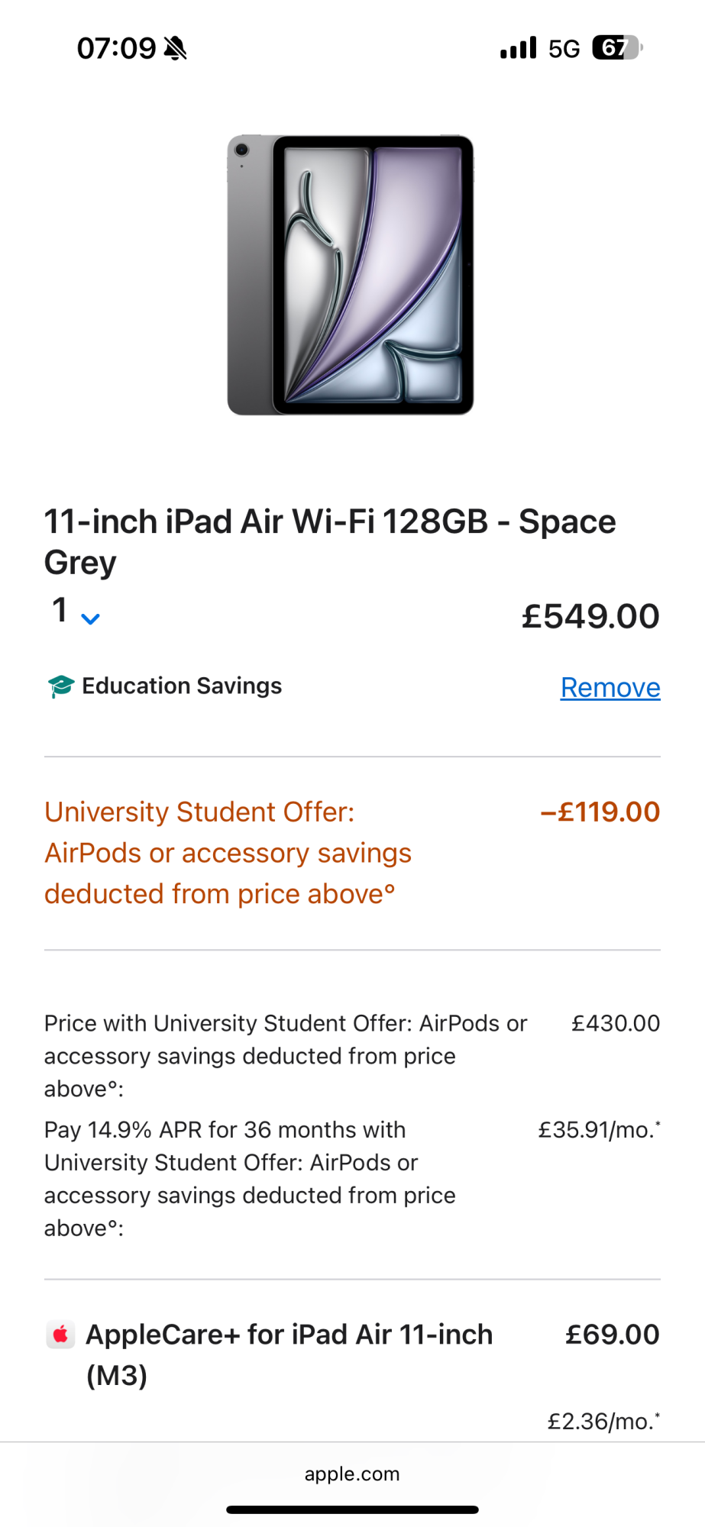Click the −£119.00 savings amount
The width and height of the screenshot is (705, 1527).
click(x=600, y=812)
